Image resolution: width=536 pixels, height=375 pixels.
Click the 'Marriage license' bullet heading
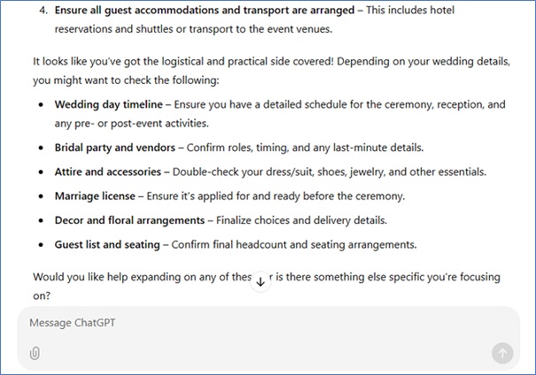94,195
